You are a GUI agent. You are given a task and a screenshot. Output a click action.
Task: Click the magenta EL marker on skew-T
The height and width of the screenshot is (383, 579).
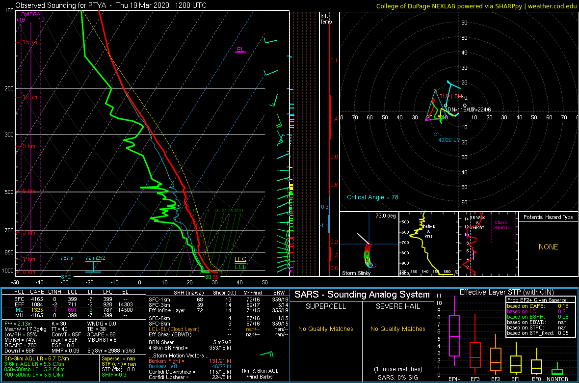click(x=241, y=50)
